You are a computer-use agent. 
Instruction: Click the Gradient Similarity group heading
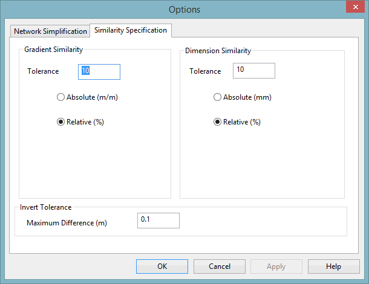54,50
